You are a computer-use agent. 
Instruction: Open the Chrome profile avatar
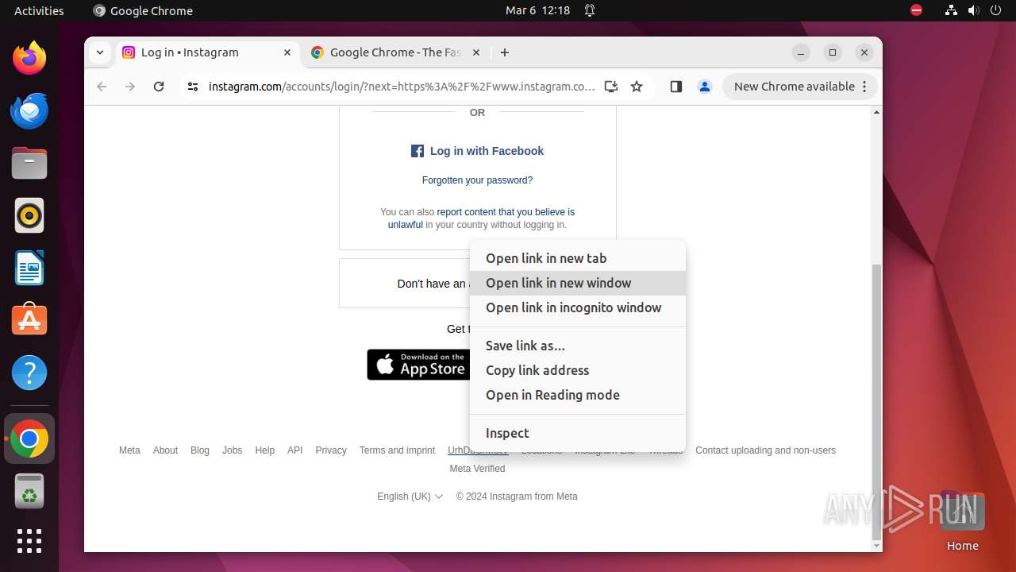pos(705,87)
